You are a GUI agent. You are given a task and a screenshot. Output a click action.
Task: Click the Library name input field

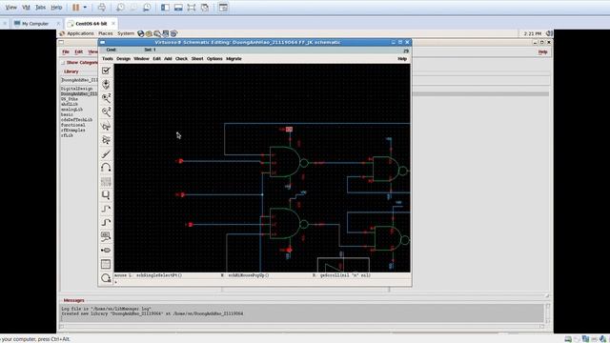point(79,80)
